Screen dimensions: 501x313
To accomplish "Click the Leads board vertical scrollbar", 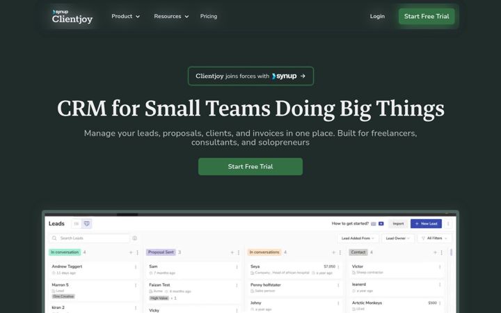I will [451, 252].
